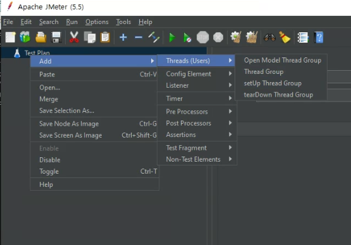This screenshot has width=351, height=245.
Task: Expand the Add submenu entry
Action: click(94, 61)
